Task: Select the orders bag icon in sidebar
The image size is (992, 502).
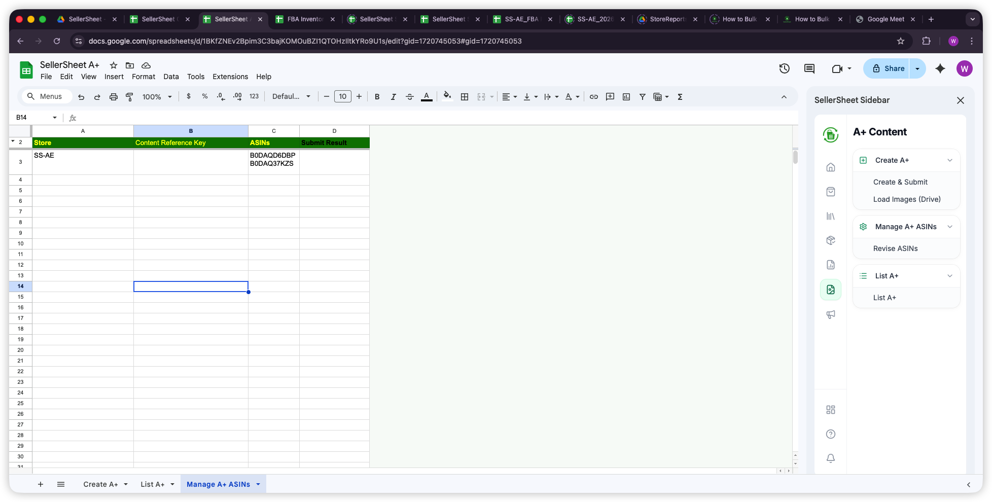Action: tap(831, 192)
